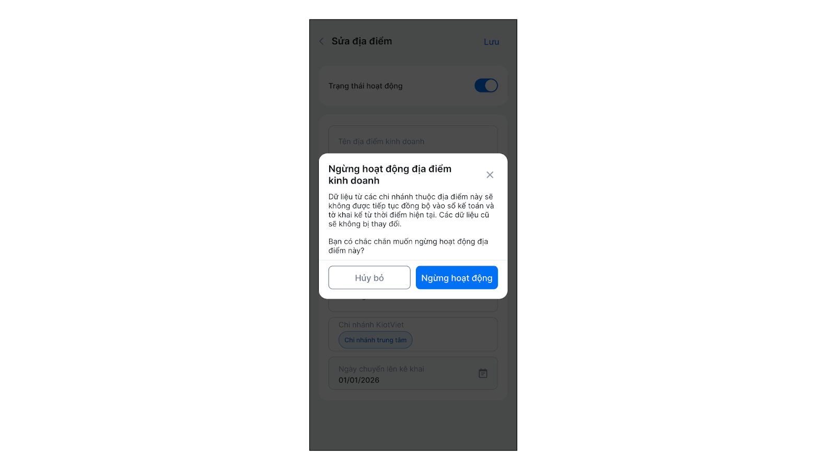
Task: Toggle the Trạng thái hoạt động switch
Action: click(486, 86)
